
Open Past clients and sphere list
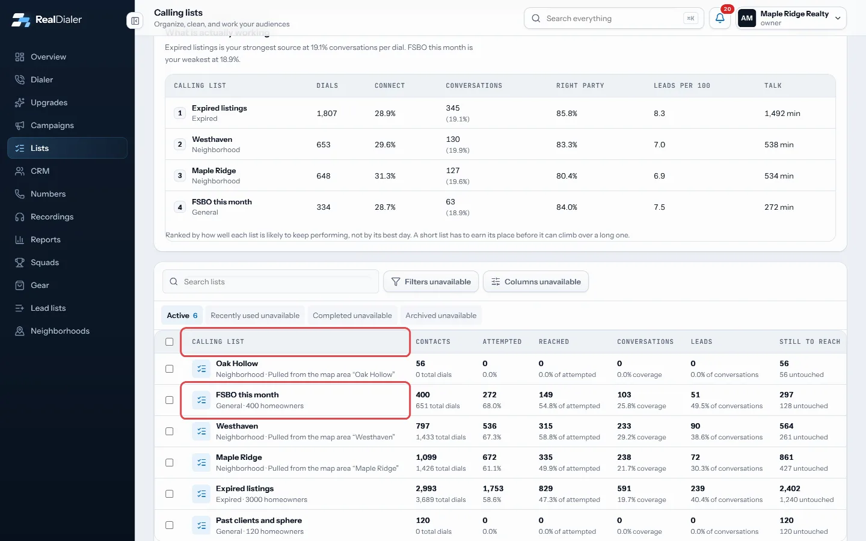(259, 520)
